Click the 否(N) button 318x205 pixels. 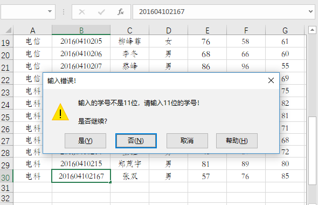coord(136,141)
